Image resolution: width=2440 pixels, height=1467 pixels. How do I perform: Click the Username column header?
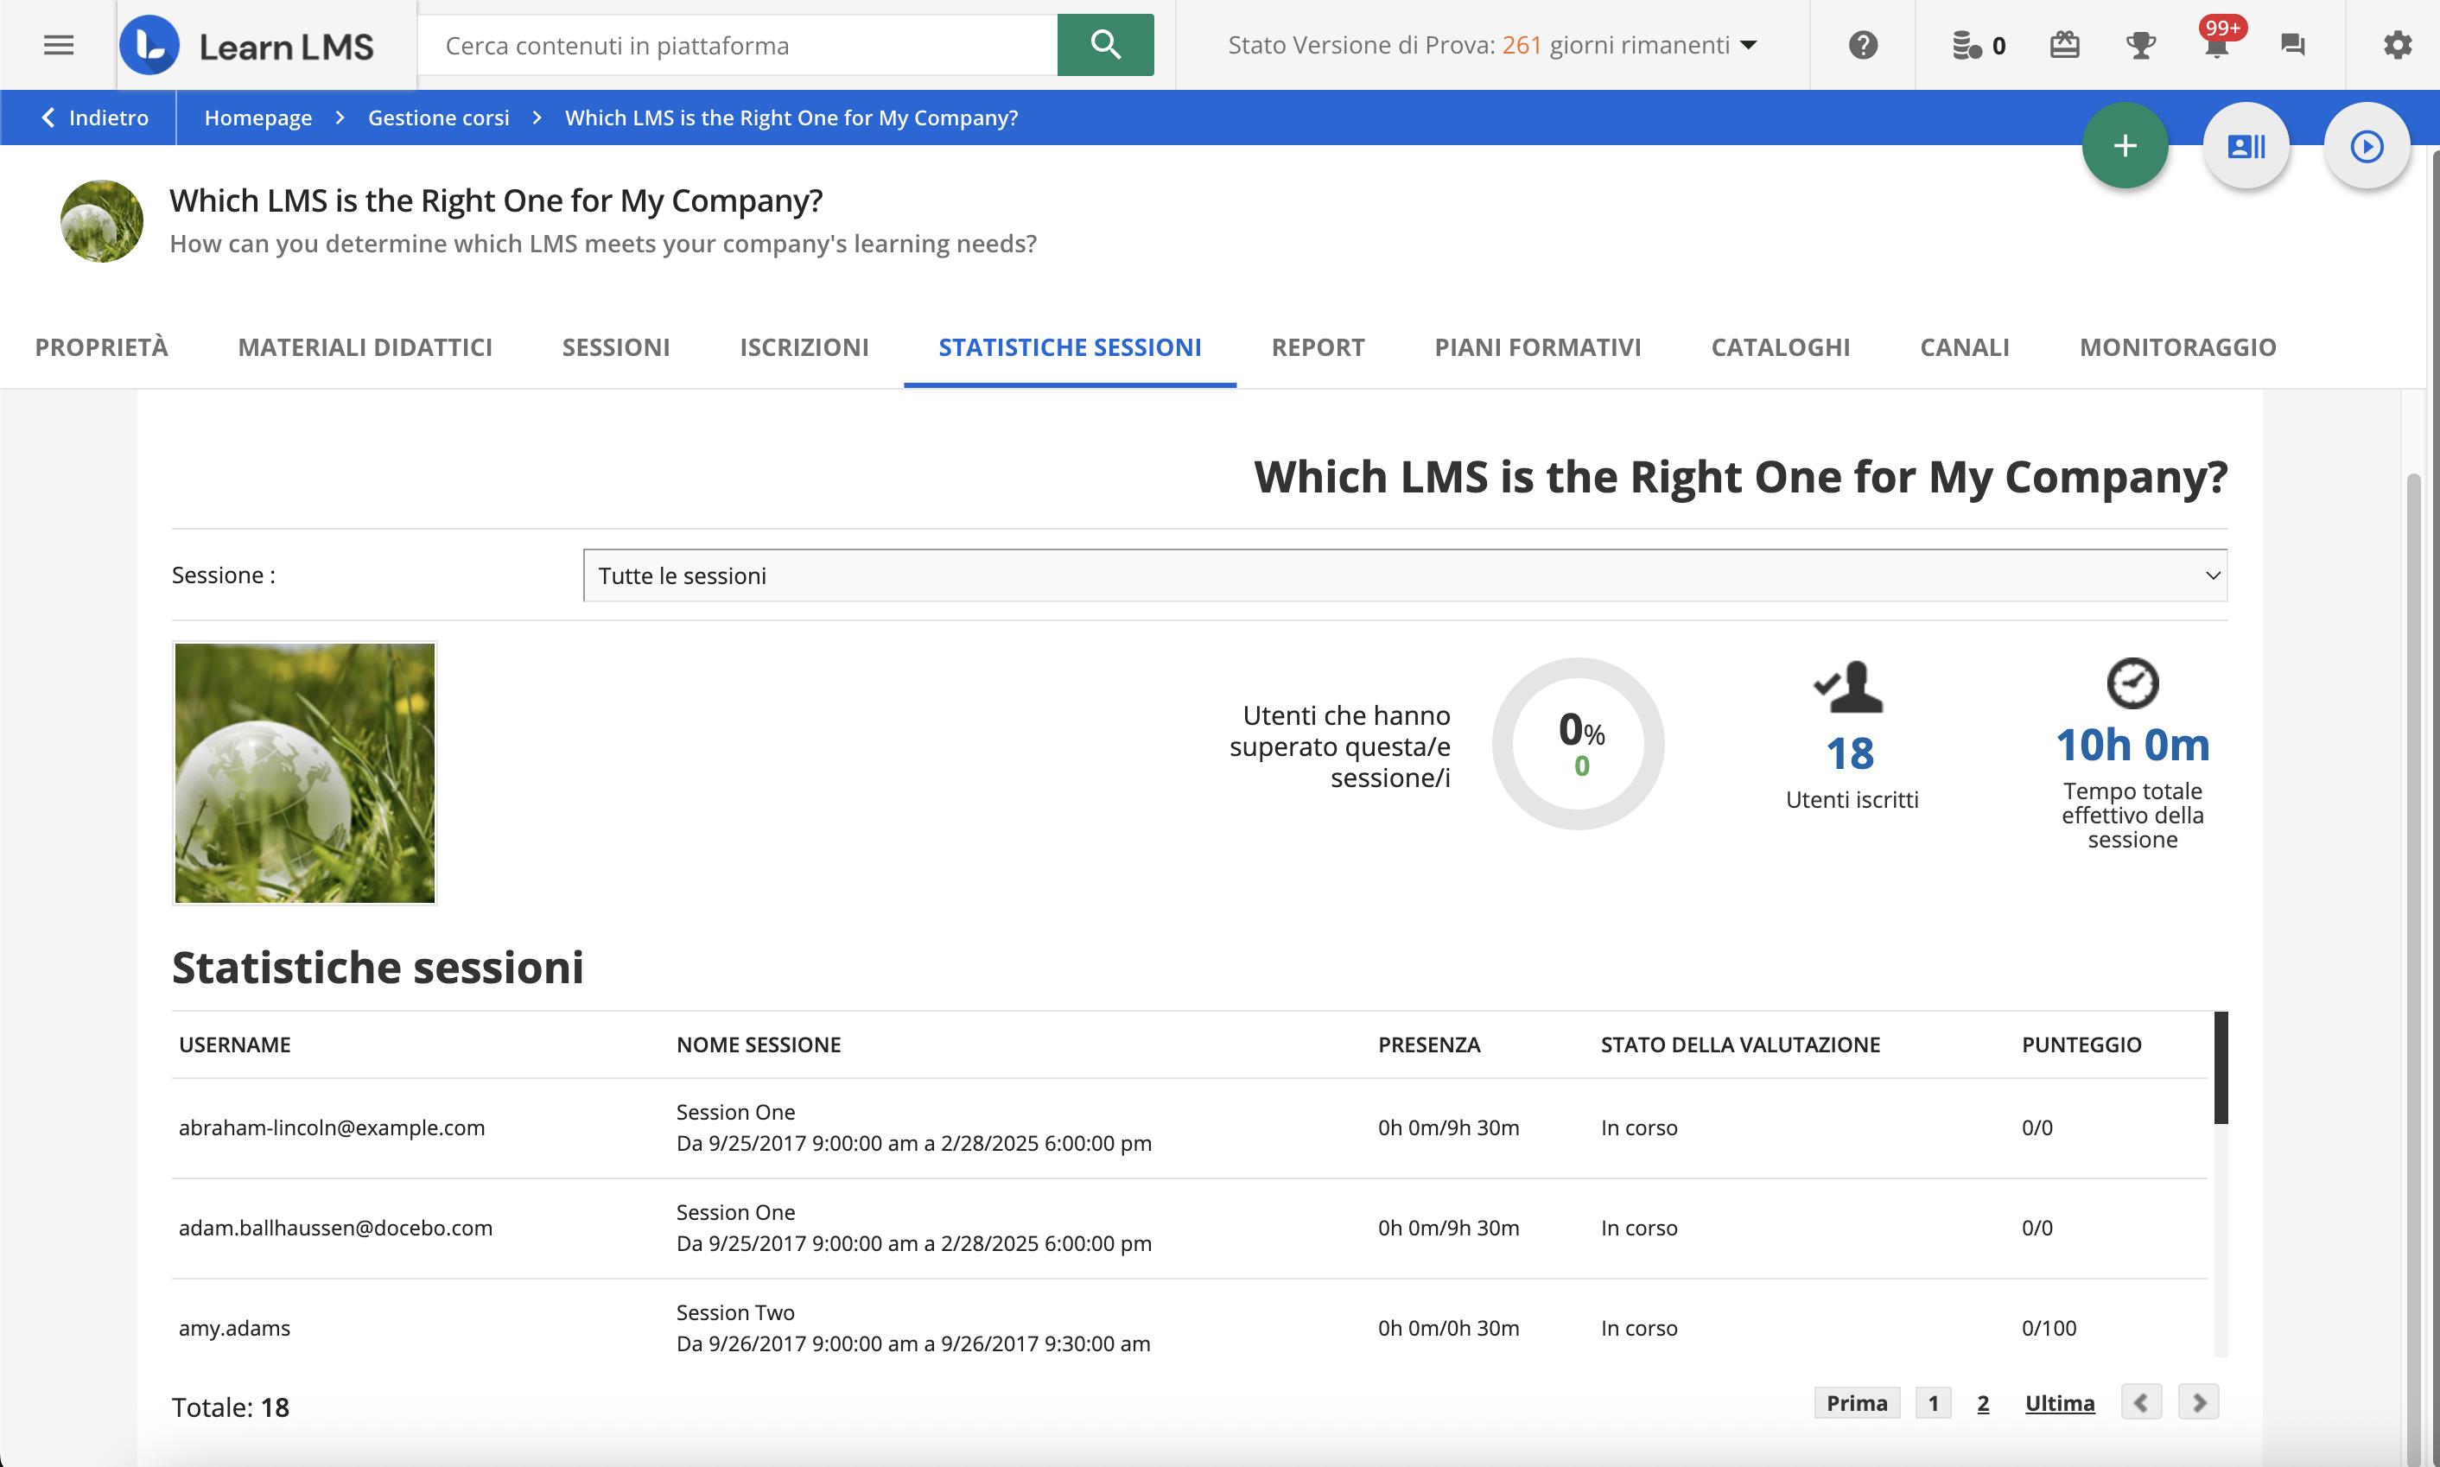click(x=234, y=1044)
